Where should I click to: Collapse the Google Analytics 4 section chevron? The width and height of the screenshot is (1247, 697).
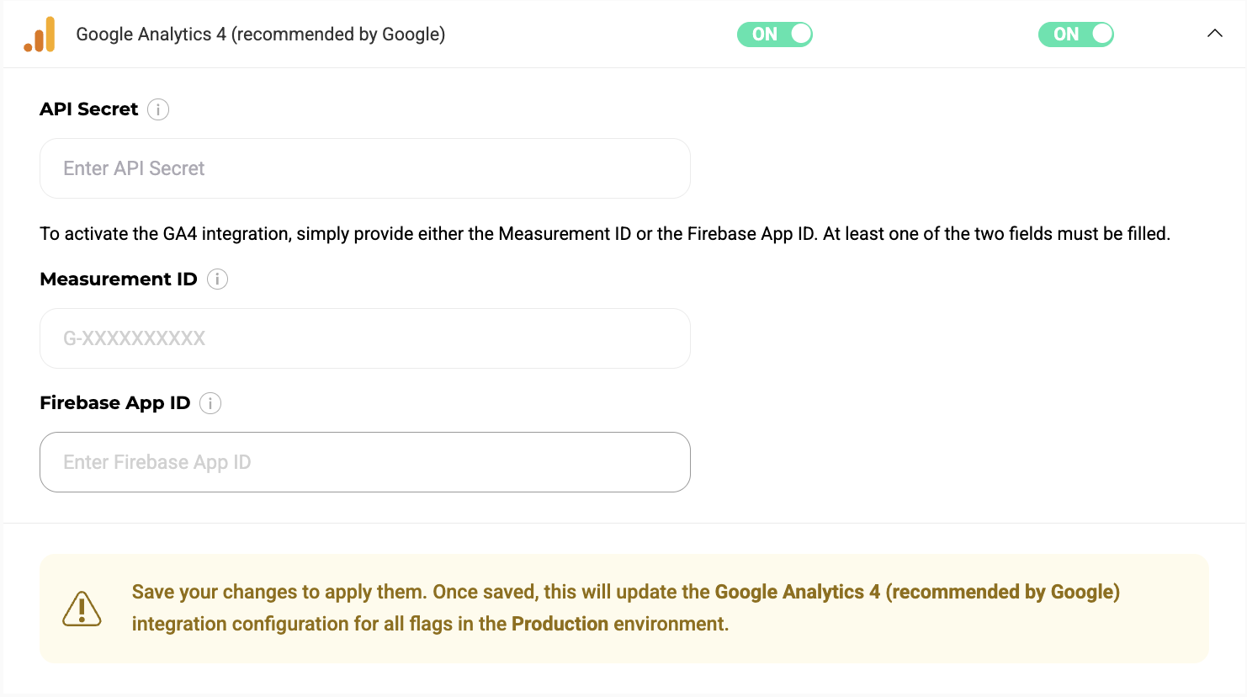coord(1214,34)
